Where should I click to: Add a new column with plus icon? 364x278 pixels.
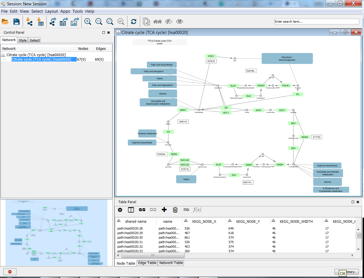pos(164,210)
